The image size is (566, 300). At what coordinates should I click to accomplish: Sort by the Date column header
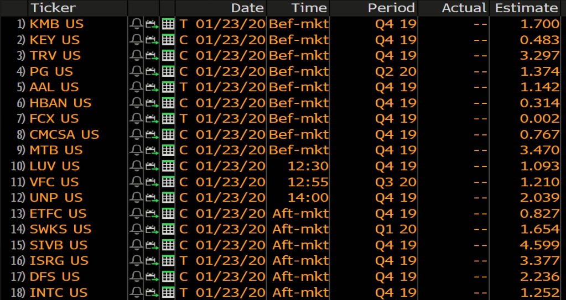[247, 8]
